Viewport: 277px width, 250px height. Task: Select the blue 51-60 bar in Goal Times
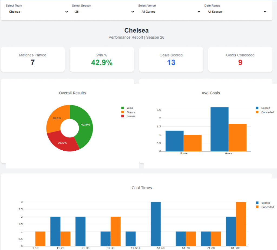156,224
